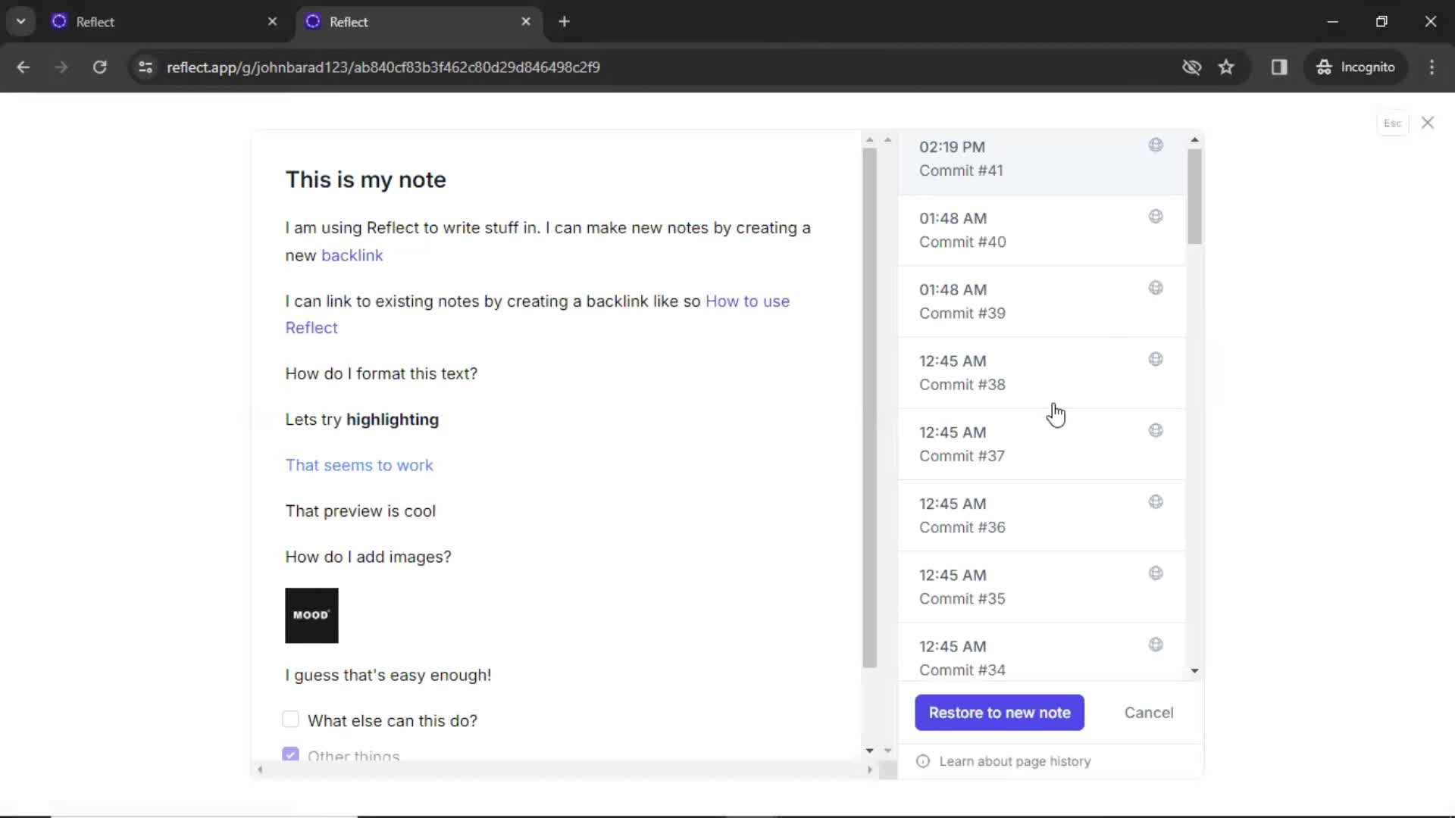The height and width of the screenshot is (818, 1455).
Task: Open the 'backlink' note link
Action: [352, 255]
